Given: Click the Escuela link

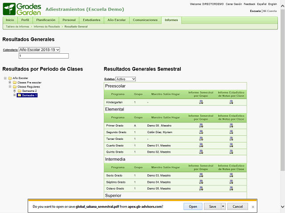Looking at the screenshot, I should 255,11.
